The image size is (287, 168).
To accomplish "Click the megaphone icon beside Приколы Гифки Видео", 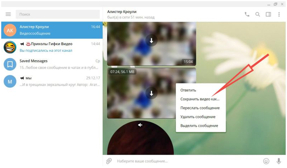I will tap(22, 44).
